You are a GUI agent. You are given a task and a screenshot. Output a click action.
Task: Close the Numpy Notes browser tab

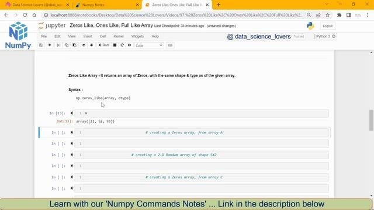(137, 5)
